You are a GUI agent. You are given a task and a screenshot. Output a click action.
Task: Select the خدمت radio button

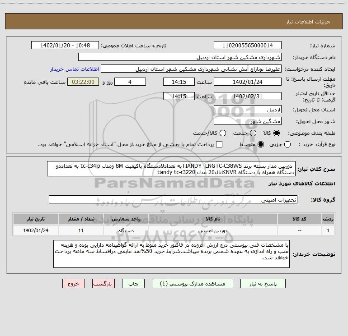click(253, 133)
